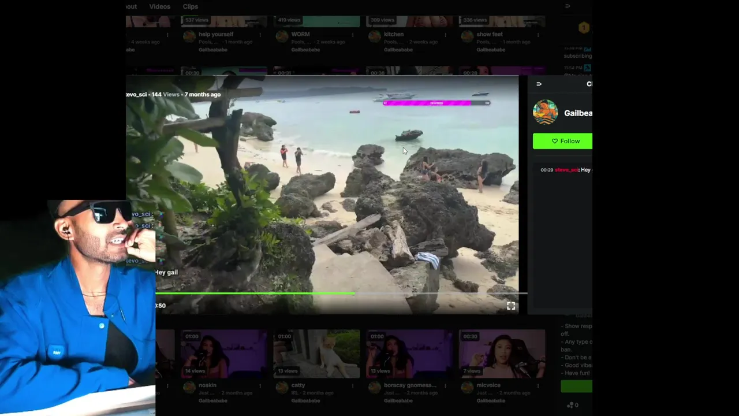The height and width of the screenshot is (416, 739).
Task: Open options menu for 'show feet' clip
Action: [538, 35]
